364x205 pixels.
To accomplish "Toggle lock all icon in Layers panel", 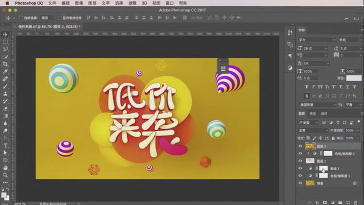I will [x=333, y=138].
